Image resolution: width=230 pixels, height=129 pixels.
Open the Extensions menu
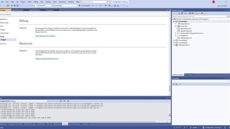[62, 2]
